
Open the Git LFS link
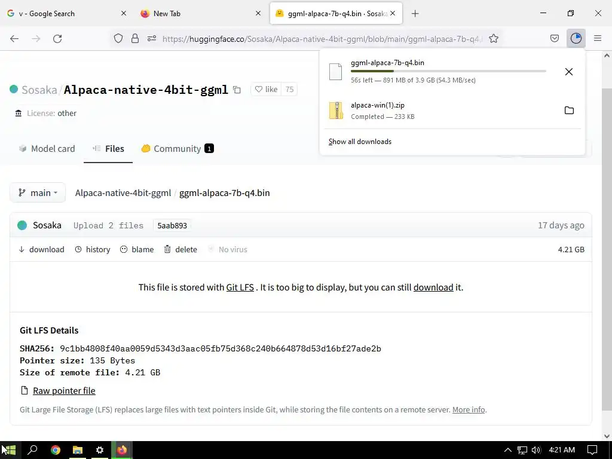pyautogui.click(x=240, y=287)
